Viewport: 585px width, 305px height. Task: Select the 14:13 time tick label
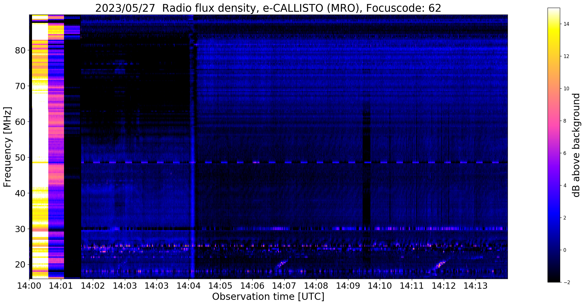click(476, 286)
